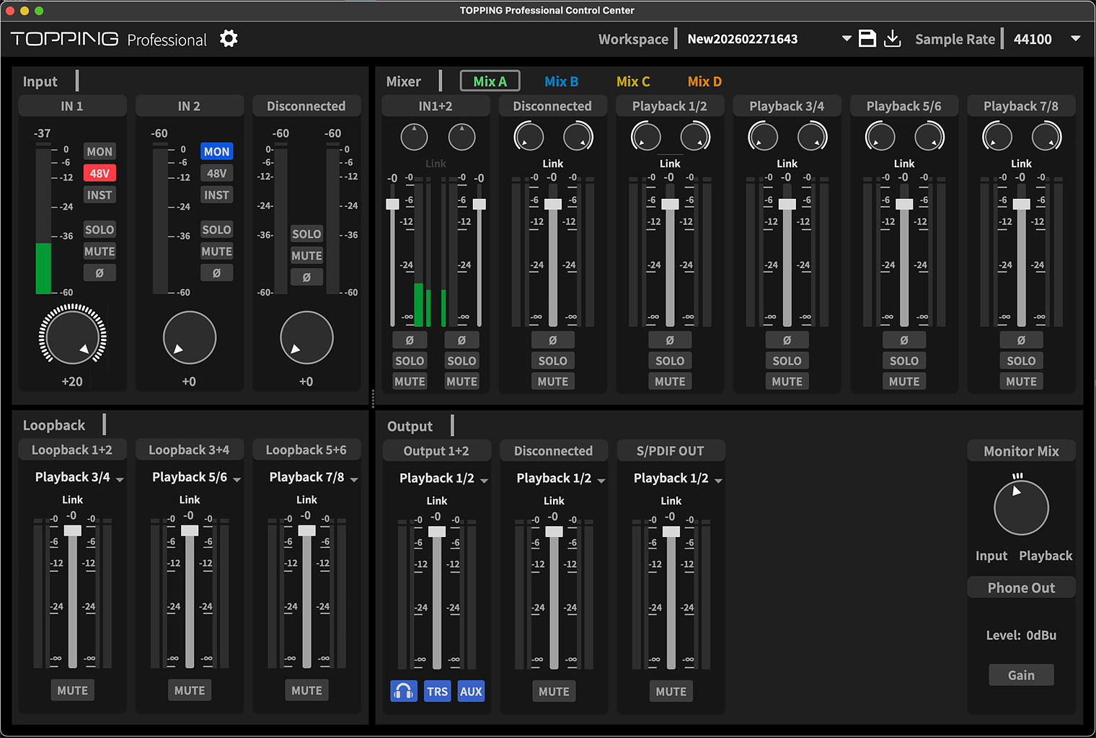Click the save workspace floppy disk icon
Image resolution: width=1096 pixels, height=738 pixels.
point(867,39)
